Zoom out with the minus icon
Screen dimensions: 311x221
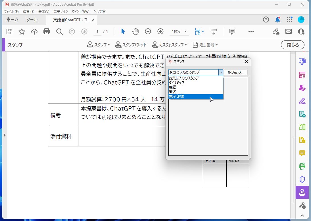click(x=148, y=31)
